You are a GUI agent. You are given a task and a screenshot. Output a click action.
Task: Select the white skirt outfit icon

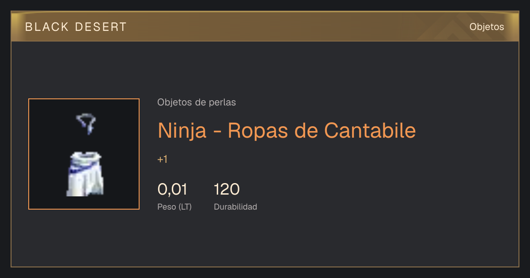click(85, 173)
